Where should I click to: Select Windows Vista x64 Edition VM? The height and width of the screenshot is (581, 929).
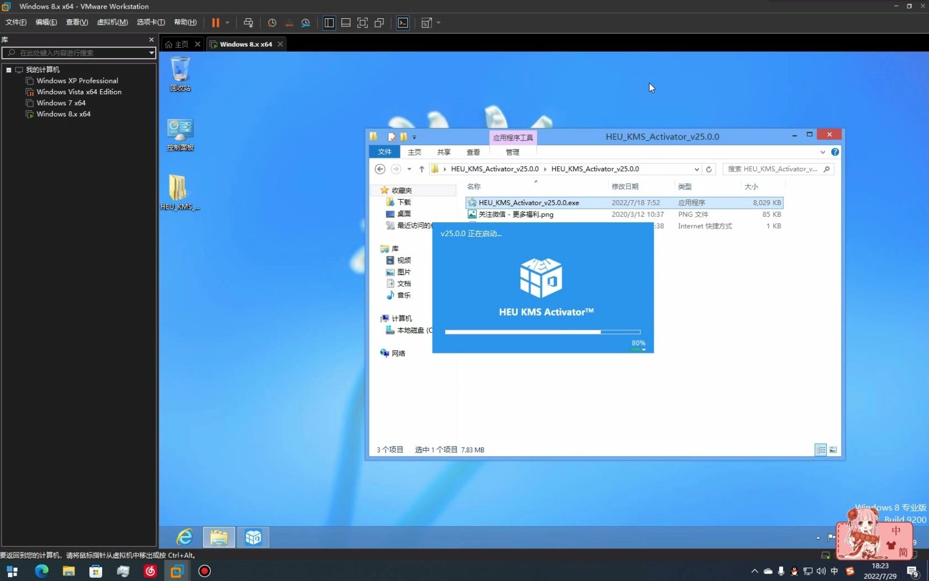click(78, 92)
